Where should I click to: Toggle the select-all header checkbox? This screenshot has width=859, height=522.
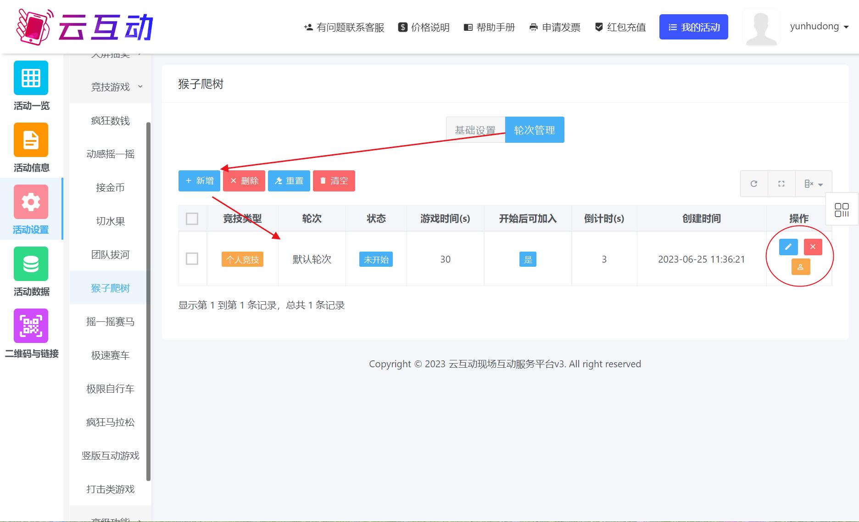(192, 219)
